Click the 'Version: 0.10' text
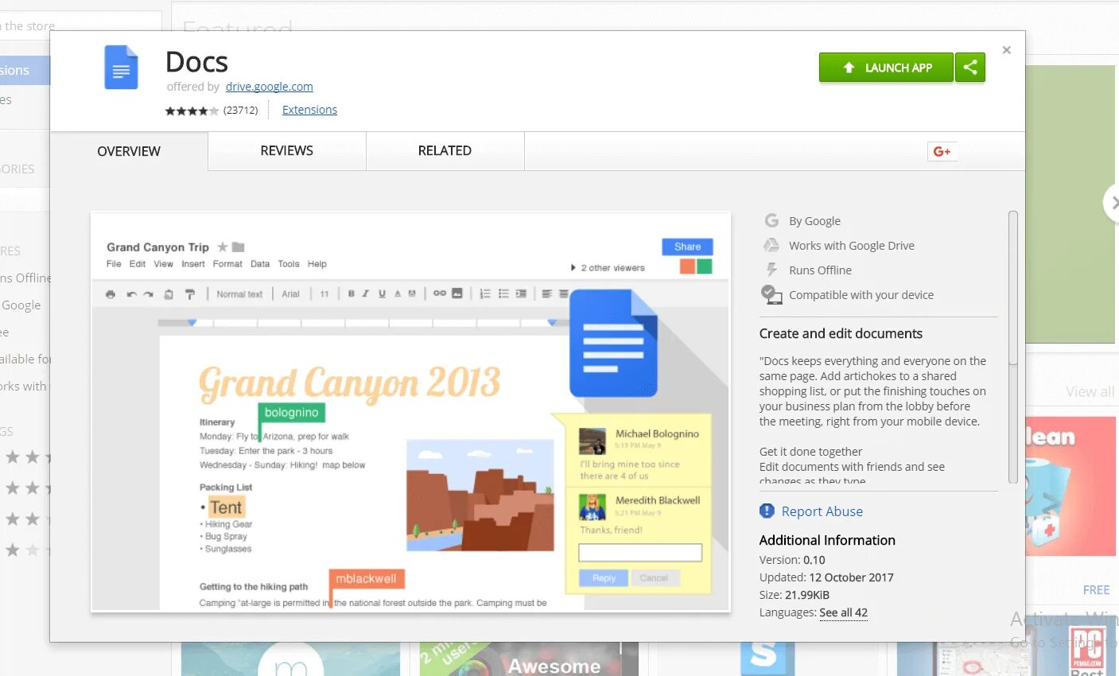The width and height of the screenshot is (1119, 676). (x=792, y=560)
